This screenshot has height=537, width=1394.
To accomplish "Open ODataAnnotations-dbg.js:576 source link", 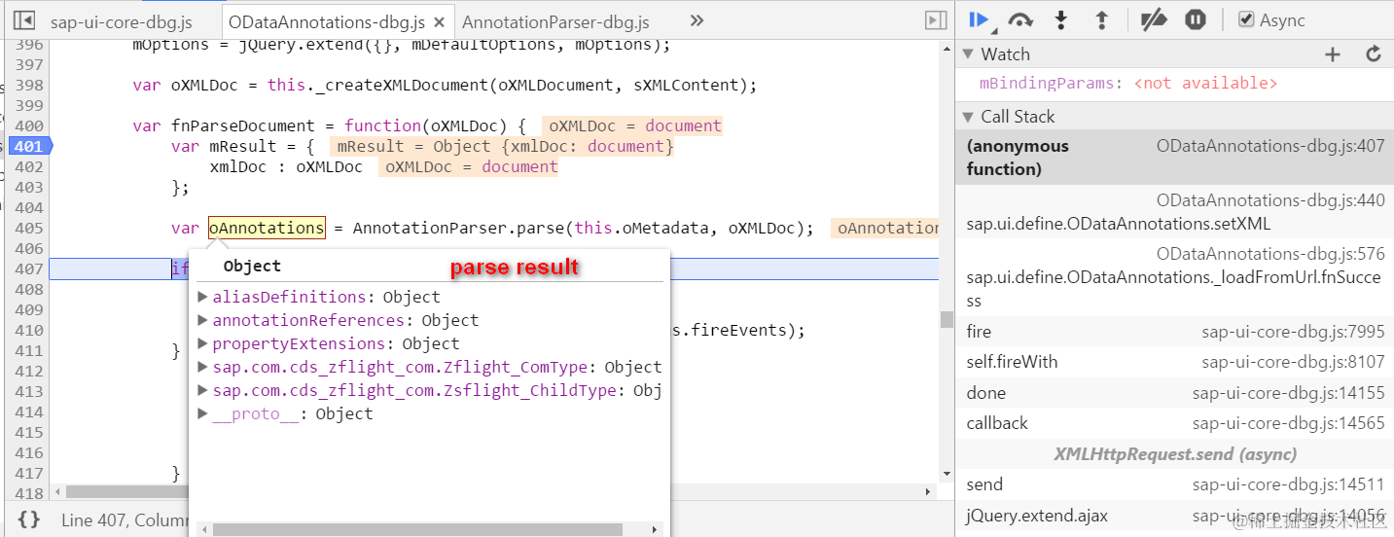I will click(1270, 254).
